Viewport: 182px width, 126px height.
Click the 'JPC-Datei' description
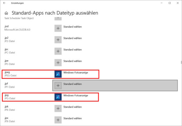click(10, 53)
